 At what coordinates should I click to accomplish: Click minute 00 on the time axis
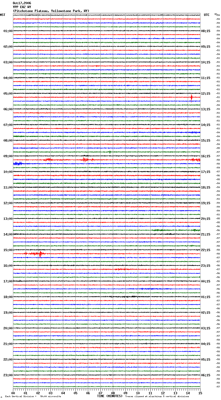click(x=13, y=393)
